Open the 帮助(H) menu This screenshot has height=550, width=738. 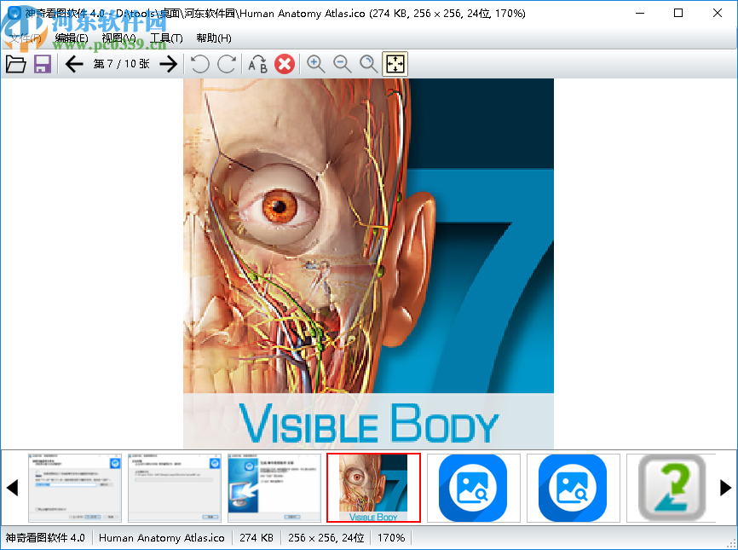coord(214,38)
